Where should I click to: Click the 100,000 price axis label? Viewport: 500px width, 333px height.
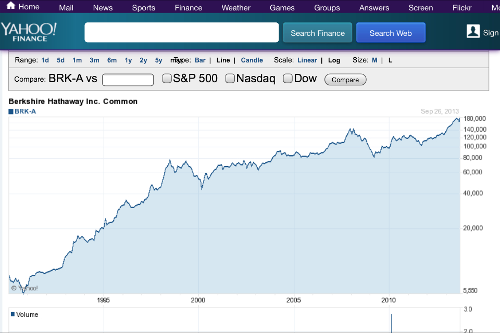point(475,146)
